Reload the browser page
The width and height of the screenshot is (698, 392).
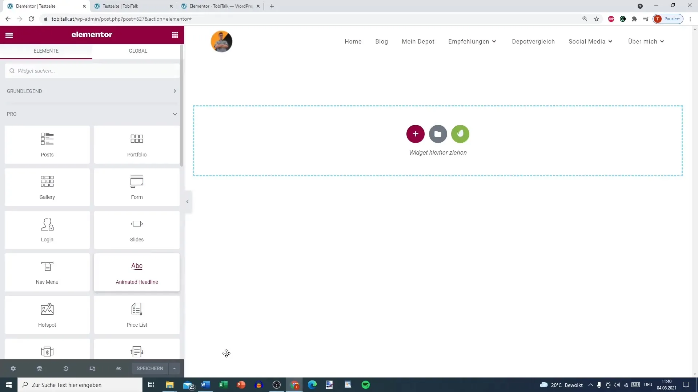[31, 19]
